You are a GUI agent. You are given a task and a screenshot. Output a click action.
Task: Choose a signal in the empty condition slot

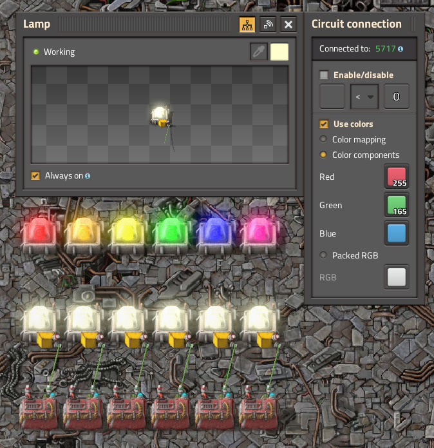click(x=332, y=97)
